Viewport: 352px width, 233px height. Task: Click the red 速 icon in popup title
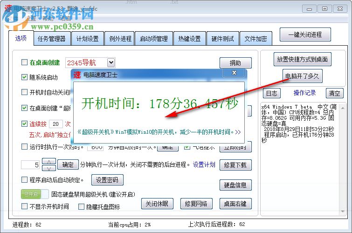click(x=77, y=75)
